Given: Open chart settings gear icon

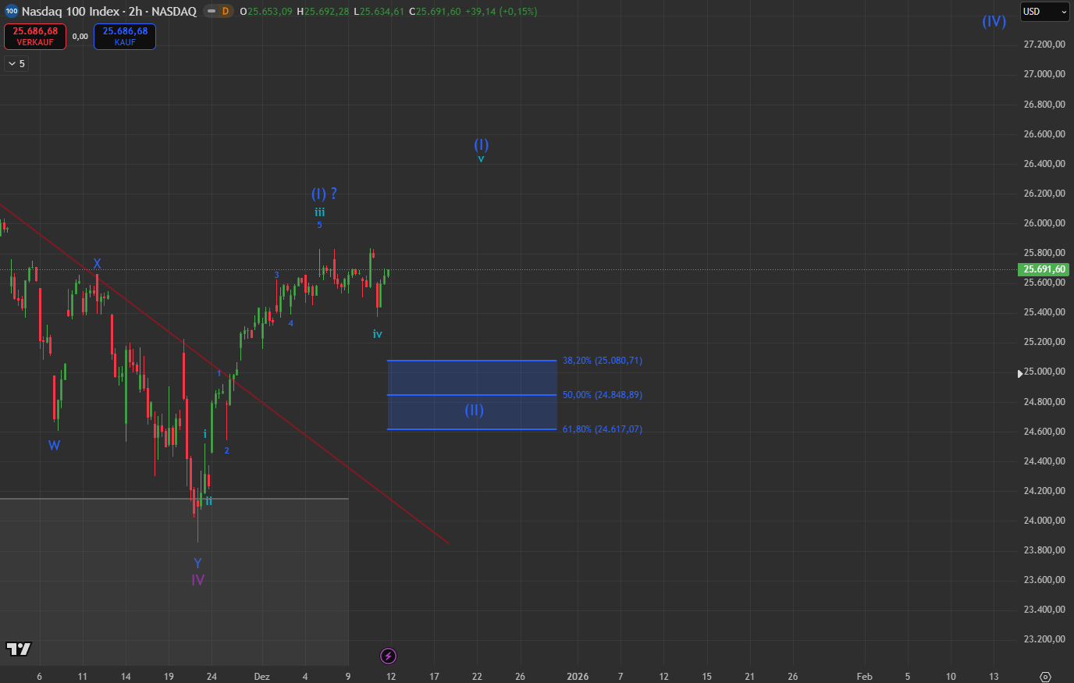Looking at the screenshot, I should pos(1046,677).
